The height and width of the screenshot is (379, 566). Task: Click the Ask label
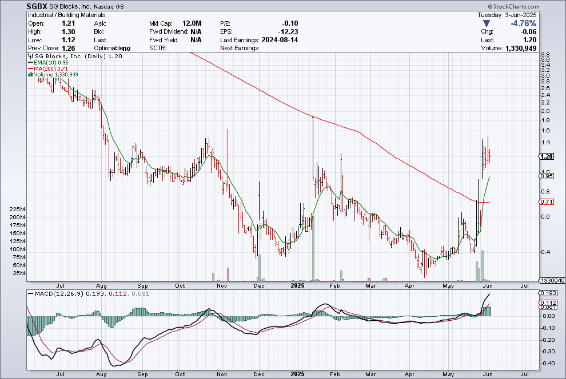pyautogui.click(x=100, y=23)
